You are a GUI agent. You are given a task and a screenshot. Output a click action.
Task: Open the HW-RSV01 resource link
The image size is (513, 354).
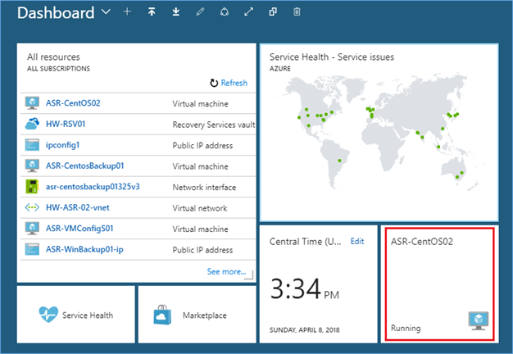pyautogui.click(x=66, y=124)
